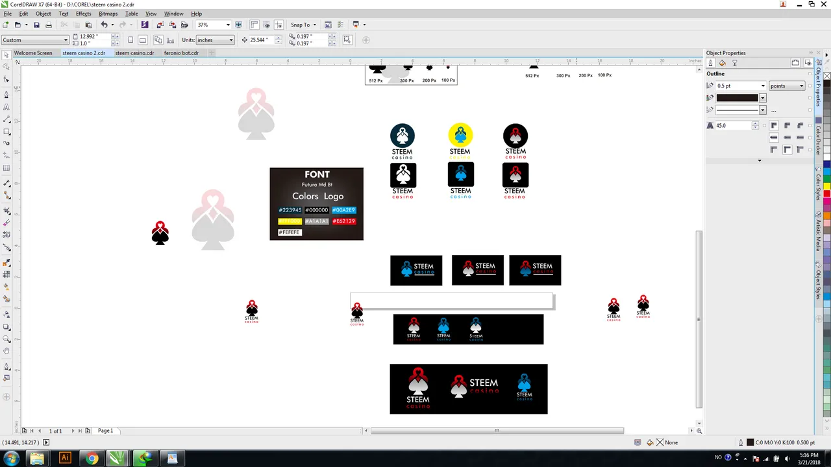Image resolution: width=831 pixels, height=467 pixels.
Task: Click the nudge distance field 25.544
Action: [262, 40]
